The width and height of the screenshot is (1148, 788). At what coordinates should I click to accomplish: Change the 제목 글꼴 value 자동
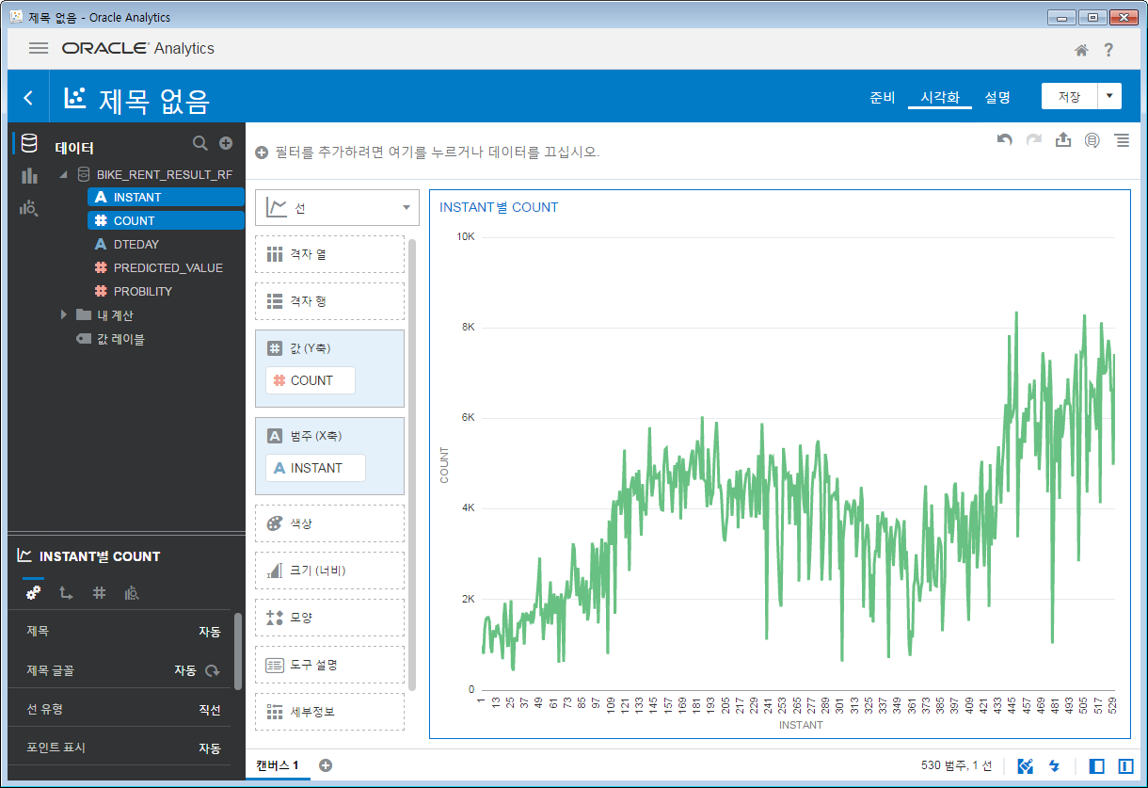(185, 670)
